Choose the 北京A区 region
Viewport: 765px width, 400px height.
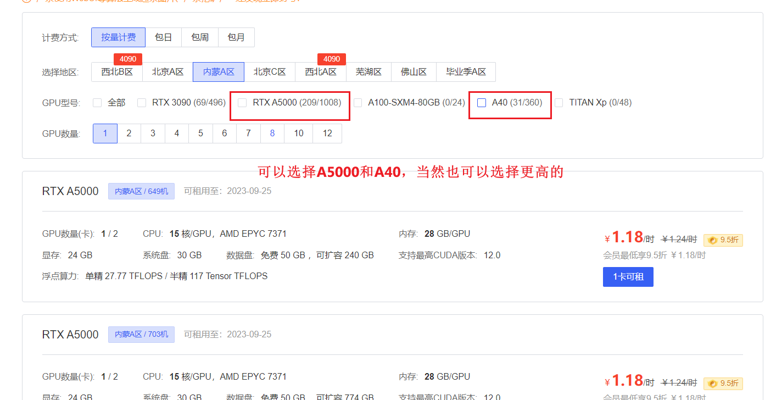pyautogui.click(x=167, y=72)
